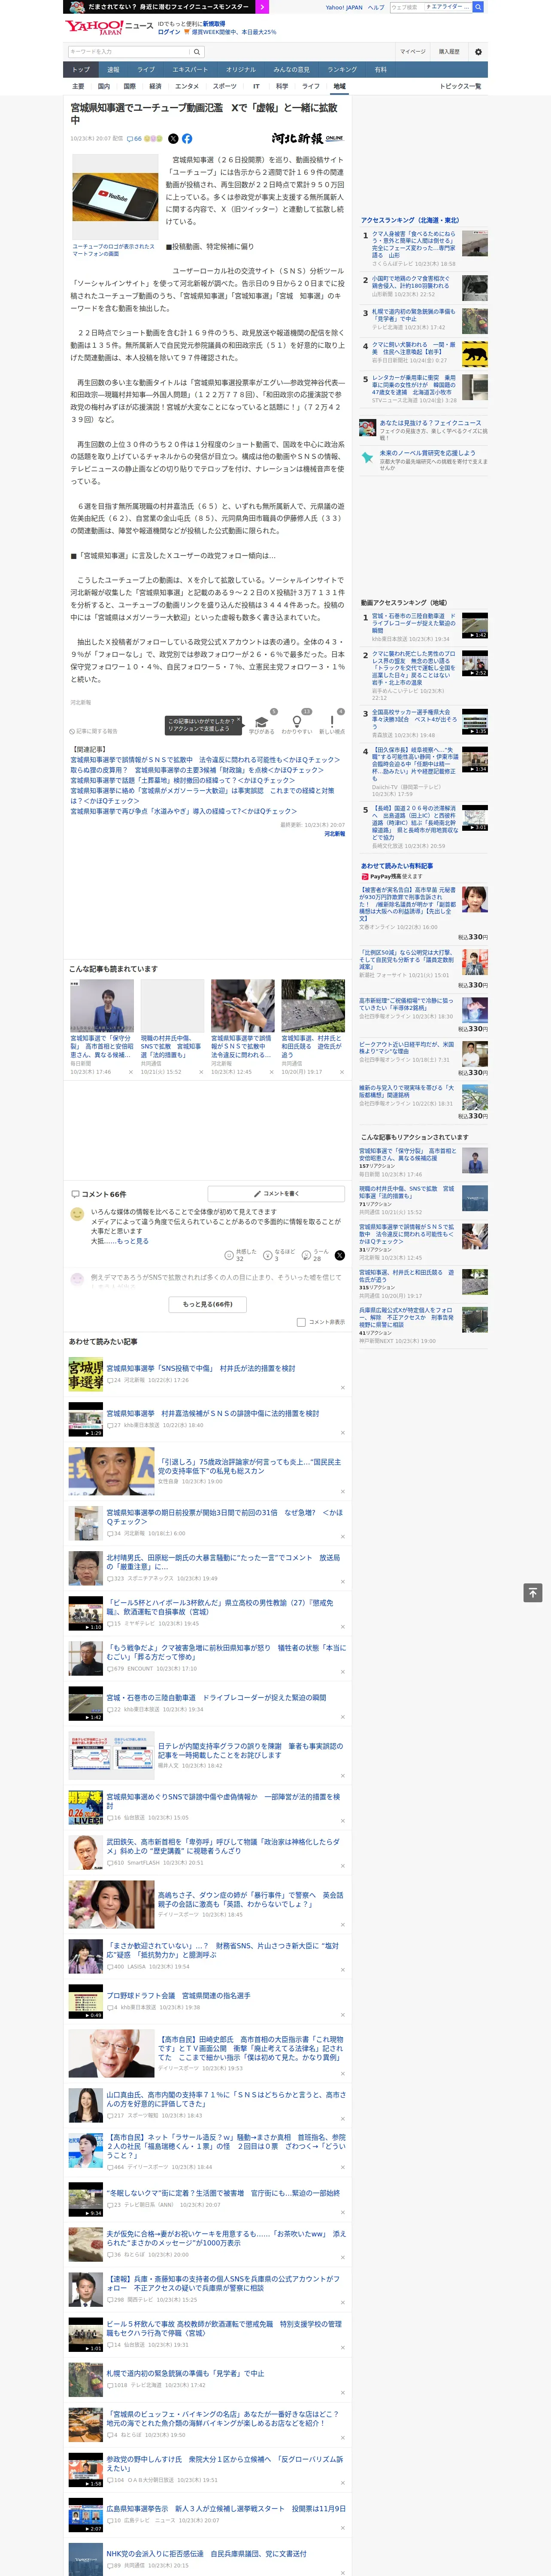Open the 速報 navigation tab
Viewport: 551px width, 2576px height.
(113, 70)
